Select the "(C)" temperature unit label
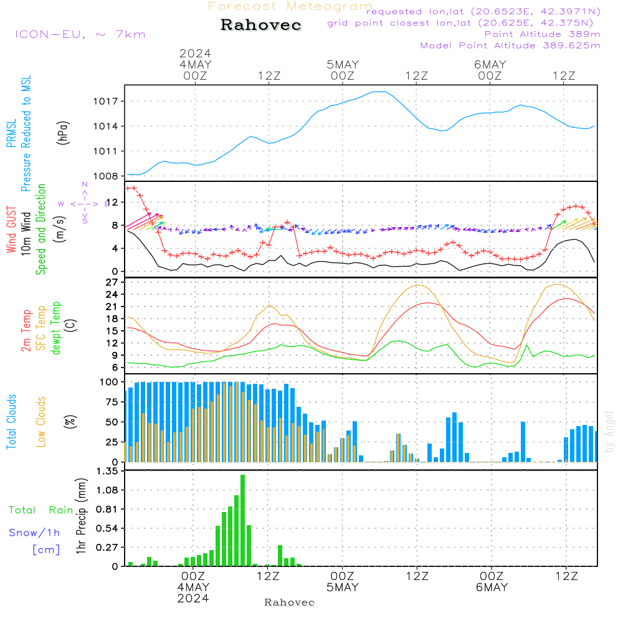This screenshot has height=623, width=623. (x=71, y=325)
